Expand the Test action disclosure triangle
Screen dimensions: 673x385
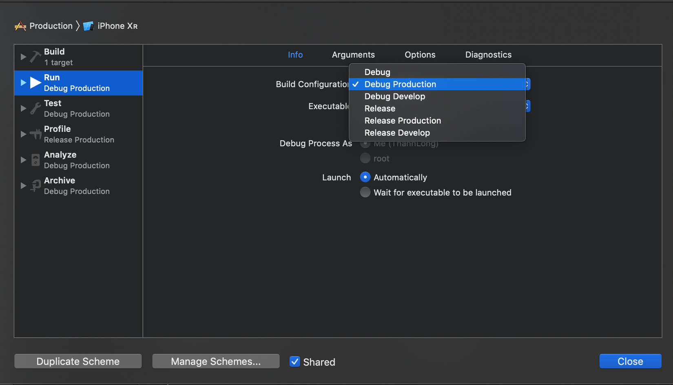tap(23, 108)
